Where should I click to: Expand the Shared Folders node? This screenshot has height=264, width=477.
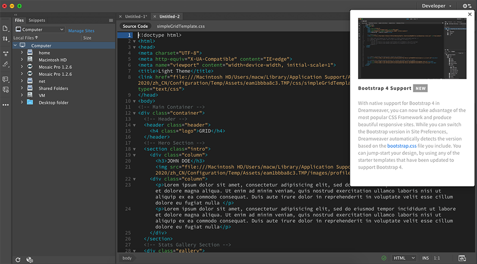pos(22,88)
